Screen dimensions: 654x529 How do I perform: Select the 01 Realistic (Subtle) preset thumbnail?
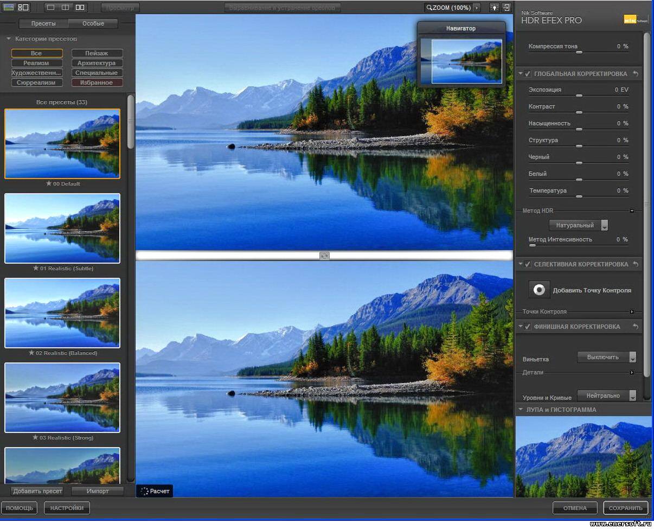(x=62, y=228)
